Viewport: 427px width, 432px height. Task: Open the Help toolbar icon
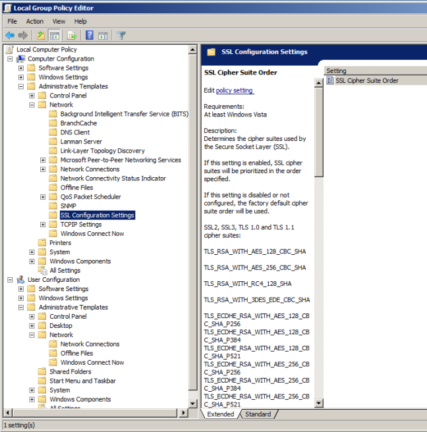point(90,36)
